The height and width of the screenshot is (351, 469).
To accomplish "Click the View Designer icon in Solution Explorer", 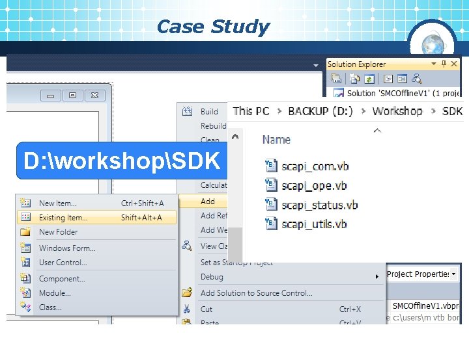I will 402,79.
